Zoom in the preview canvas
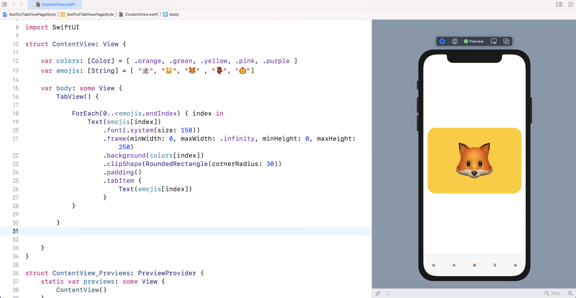The image size is (576, 298). click(571, 294)
